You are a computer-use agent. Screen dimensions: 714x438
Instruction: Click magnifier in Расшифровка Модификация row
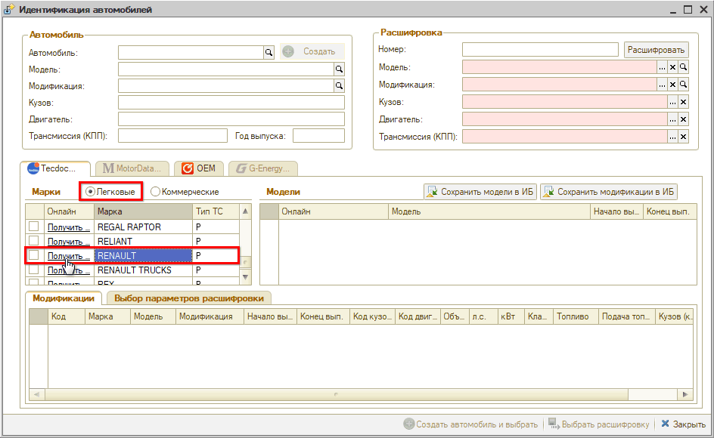click(x=683, y=85)
